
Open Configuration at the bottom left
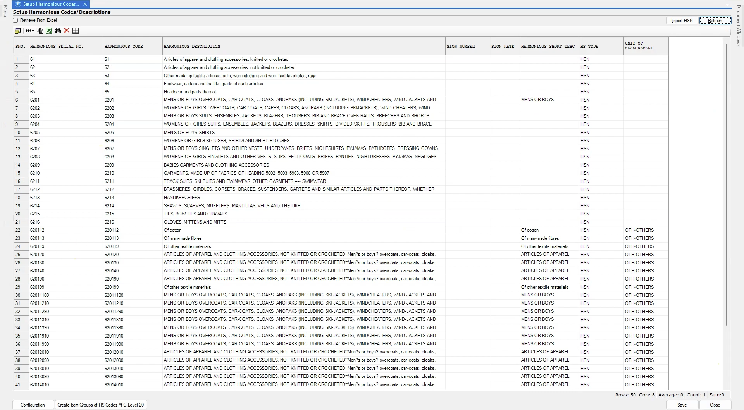click(x=33, y=405)
